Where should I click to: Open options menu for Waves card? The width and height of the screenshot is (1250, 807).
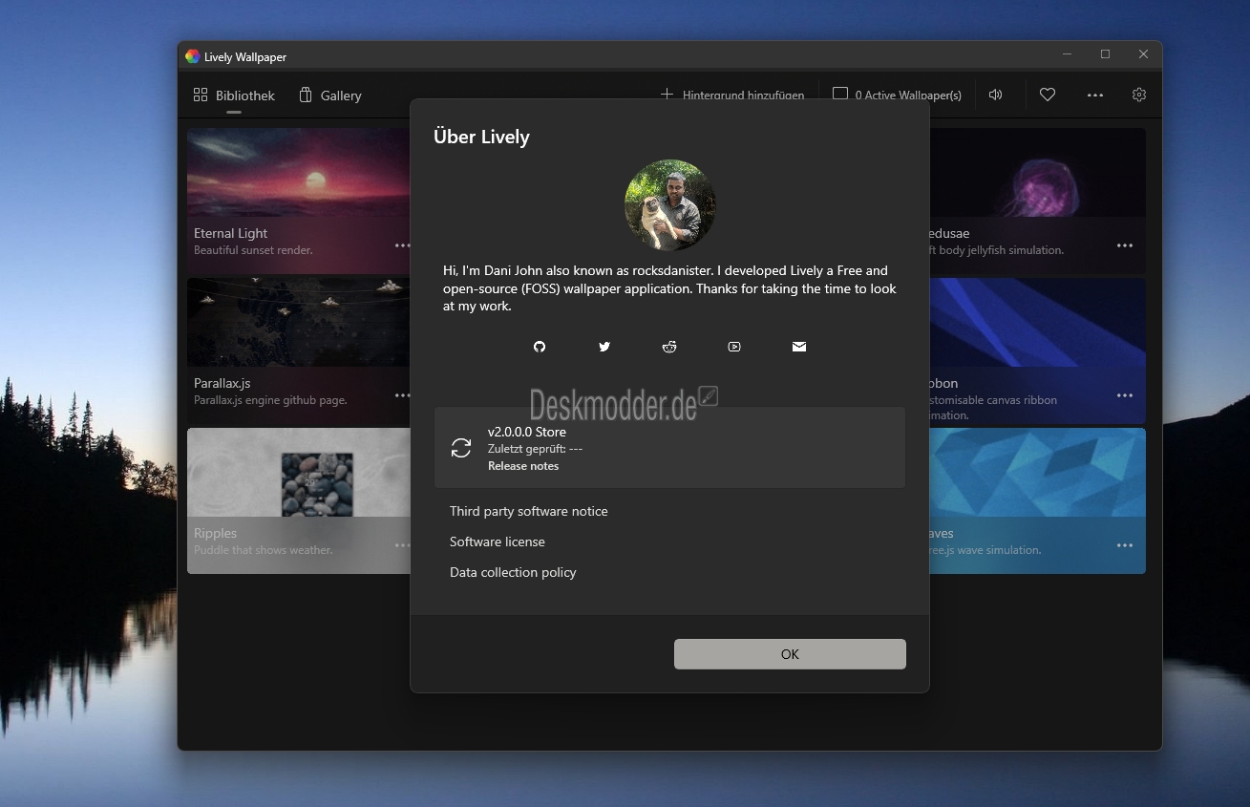pyautogui.click(x=1125, y=545)
